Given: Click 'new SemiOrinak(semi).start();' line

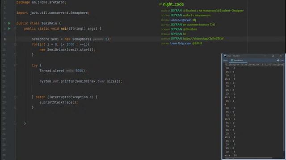Looking at the screenshot, I should coord(67,49).
